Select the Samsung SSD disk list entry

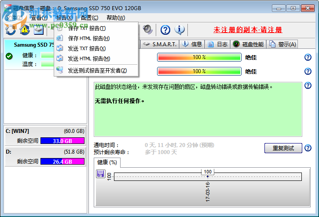[29, 54]
